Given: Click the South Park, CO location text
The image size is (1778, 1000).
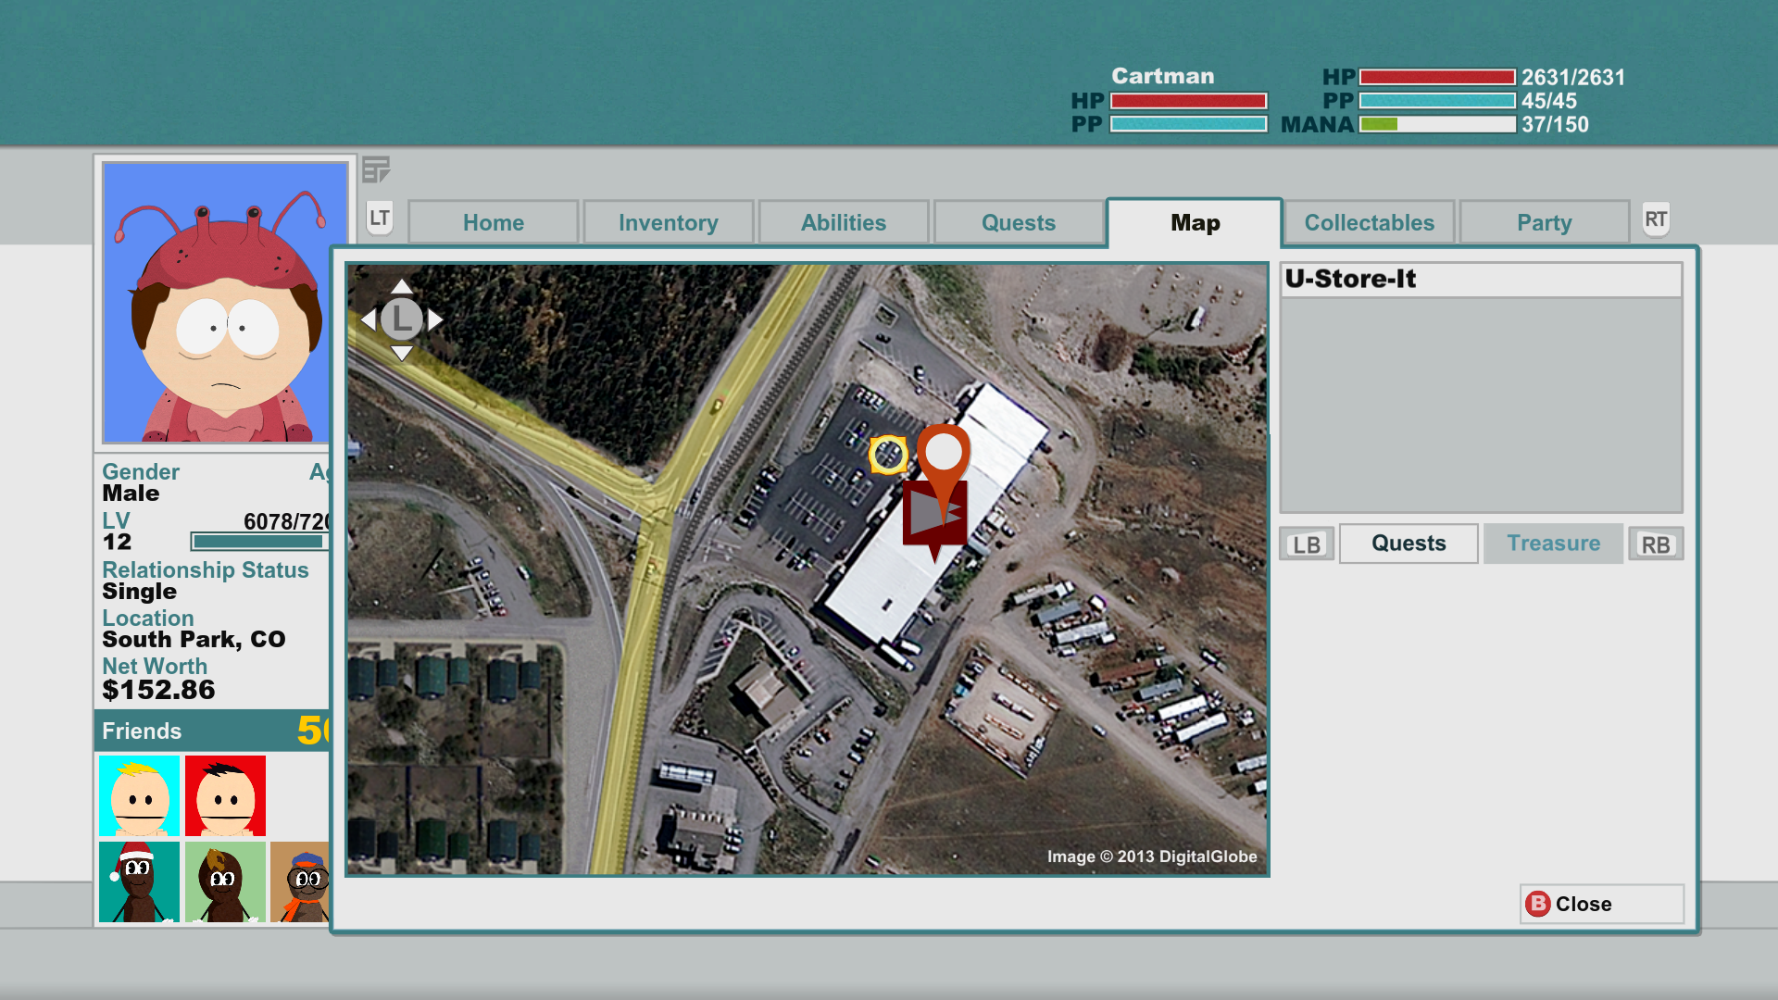Looking at the screenshot, I should point(194,640).
